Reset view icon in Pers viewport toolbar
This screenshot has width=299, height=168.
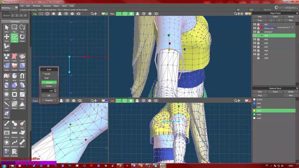tap(156, 14)
